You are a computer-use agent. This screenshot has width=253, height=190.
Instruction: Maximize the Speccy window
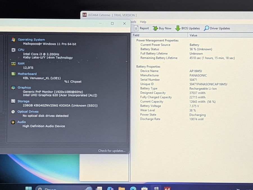pos(112,24)
